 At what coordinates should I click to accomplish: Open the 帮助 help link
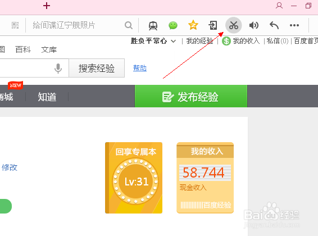(140, 68)
